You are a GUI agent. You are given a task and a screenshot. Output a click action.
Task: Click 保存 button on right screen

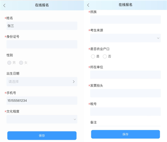coord(126,134)
